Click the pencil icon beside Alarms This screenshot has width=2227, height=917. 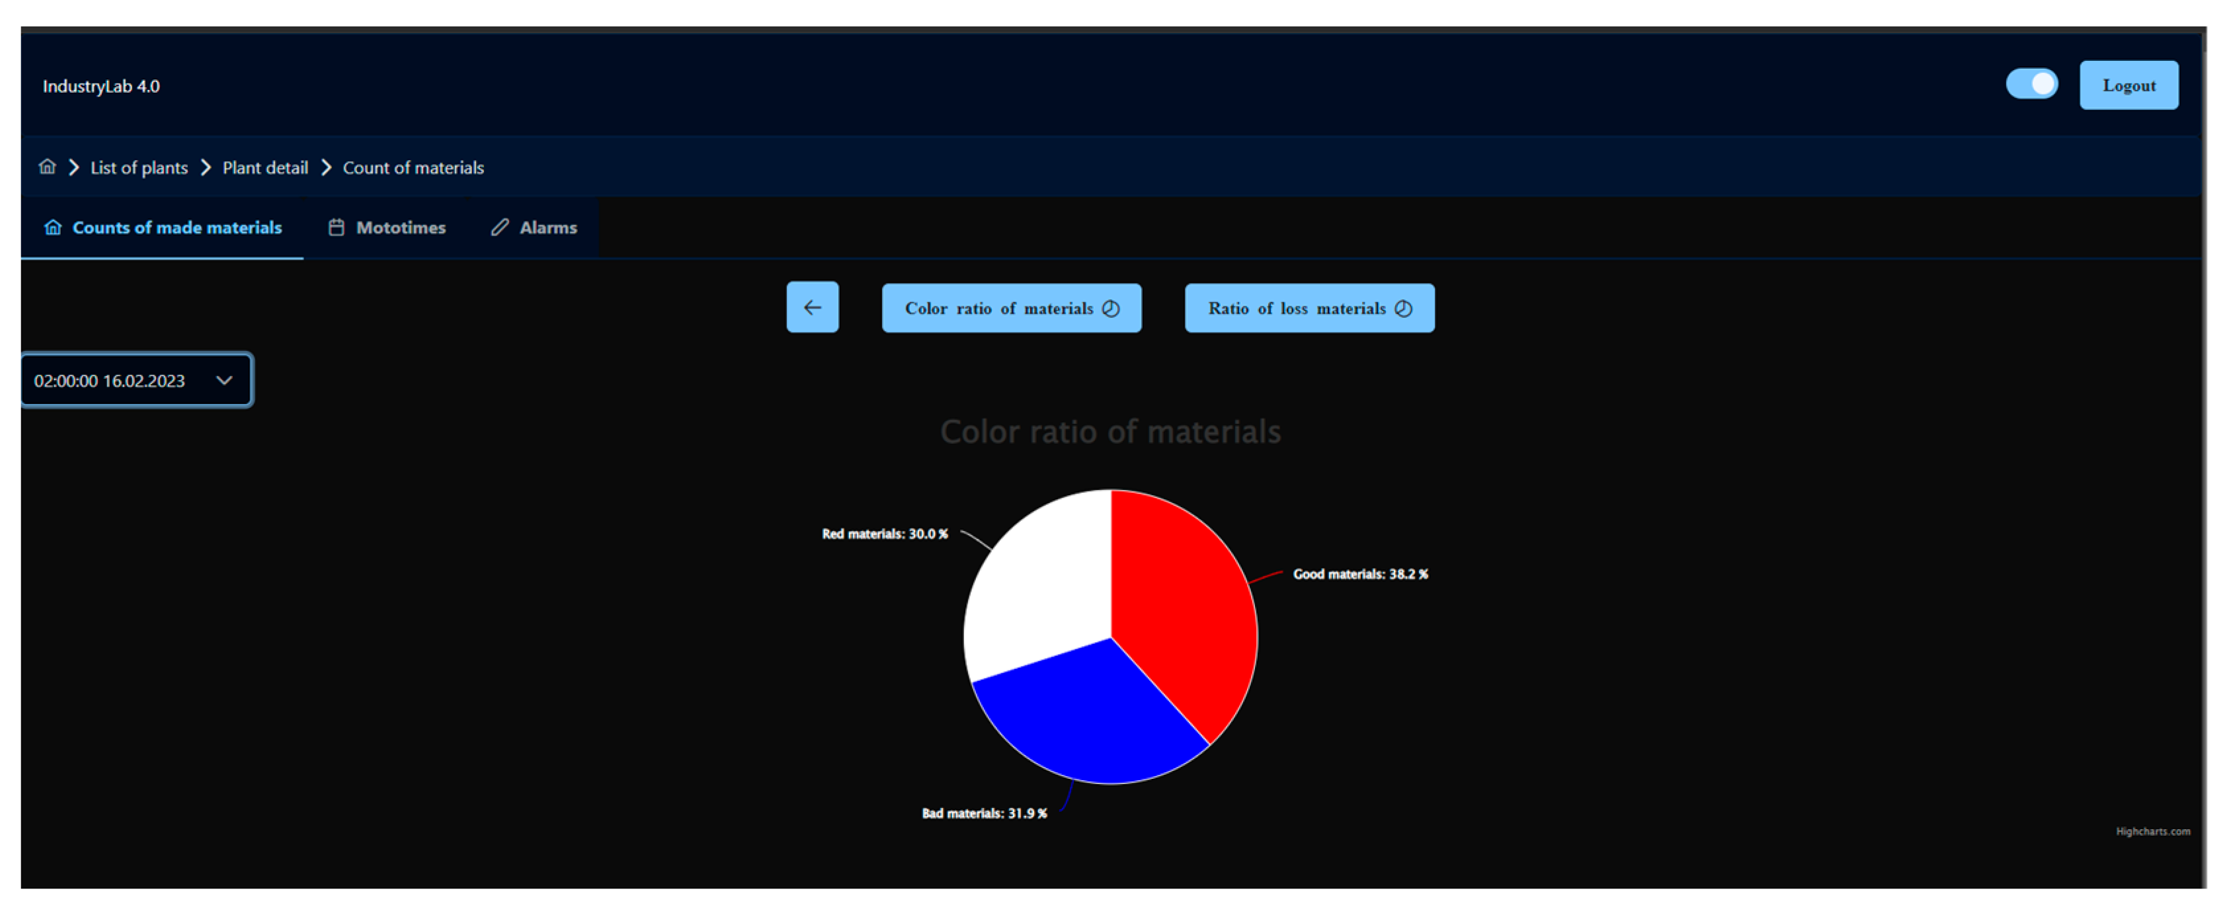[x=500, y=227]
